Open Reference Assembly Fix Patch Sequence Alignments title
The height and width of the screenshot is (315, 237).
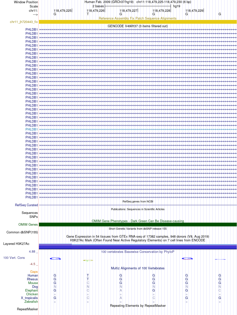(x=138, y=18)
